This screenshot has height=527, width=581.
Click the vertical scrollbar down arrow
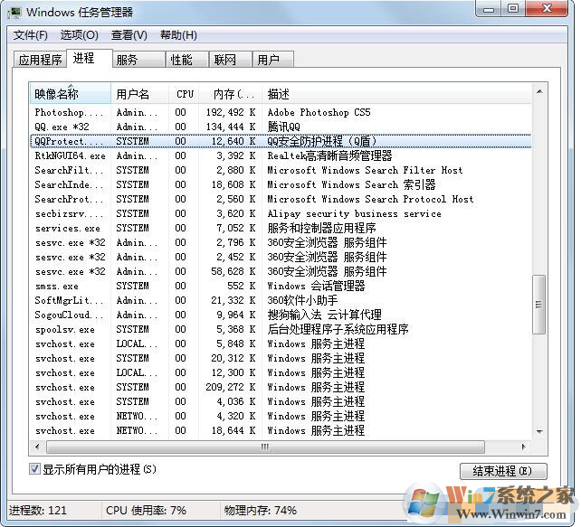539,431
